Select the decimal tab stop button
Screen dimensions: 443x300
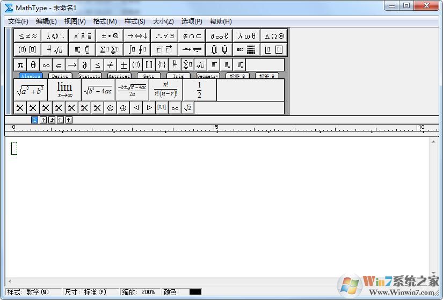point(69,120)
